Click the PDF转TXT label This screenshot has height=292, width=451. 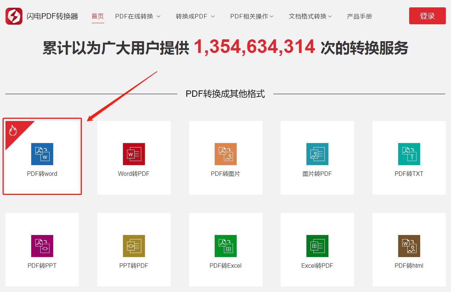(x=409, y=174)
